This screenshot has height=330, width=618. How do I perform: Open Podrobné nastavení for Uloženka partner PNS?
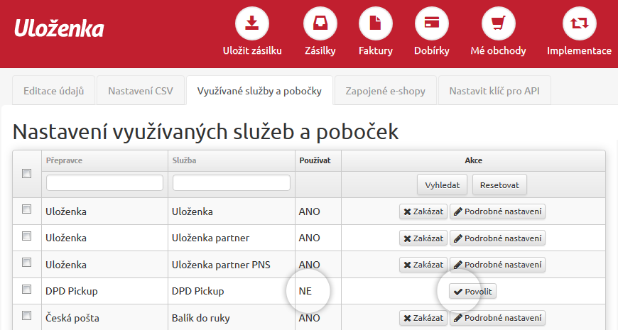click(x=497, y=265)
